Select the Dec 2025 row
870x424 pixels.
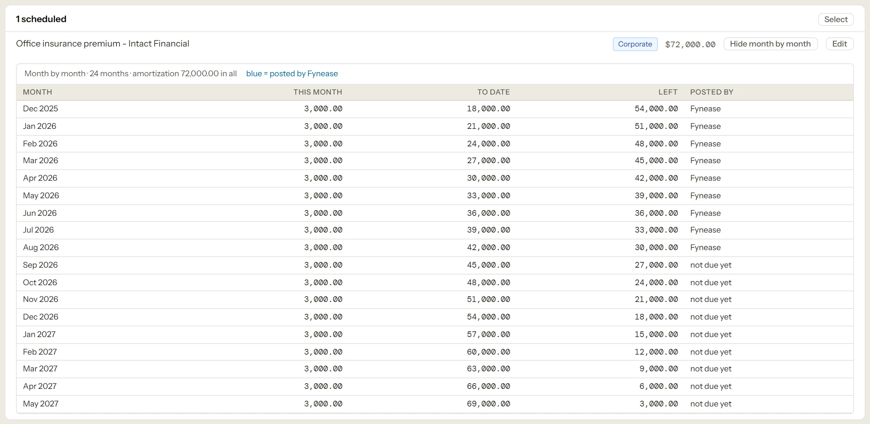435,109
